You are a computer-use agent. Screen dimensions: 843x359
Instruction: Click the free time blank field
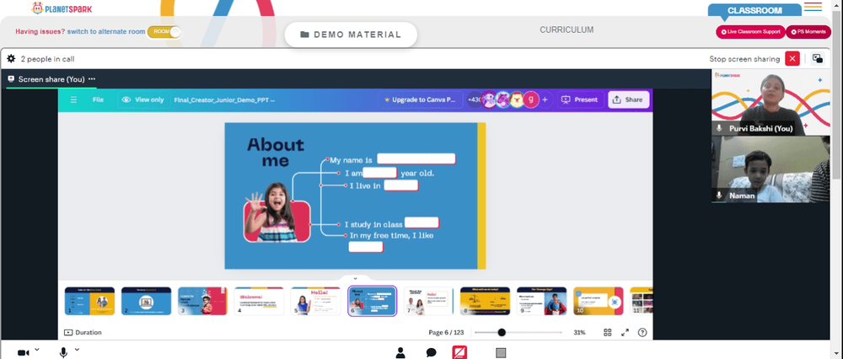pyautogui.click(x=366, y=247)
